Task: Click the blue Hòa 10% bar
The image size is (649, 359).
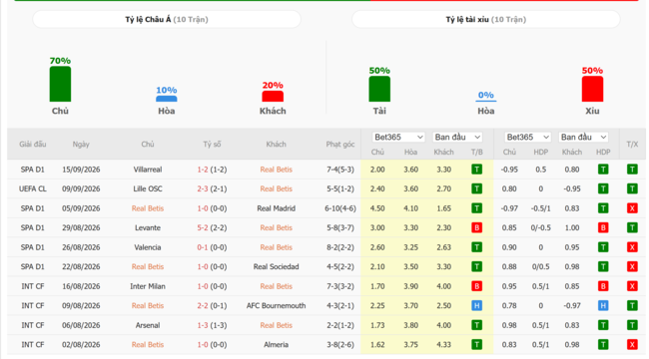Action: [167, 99]
